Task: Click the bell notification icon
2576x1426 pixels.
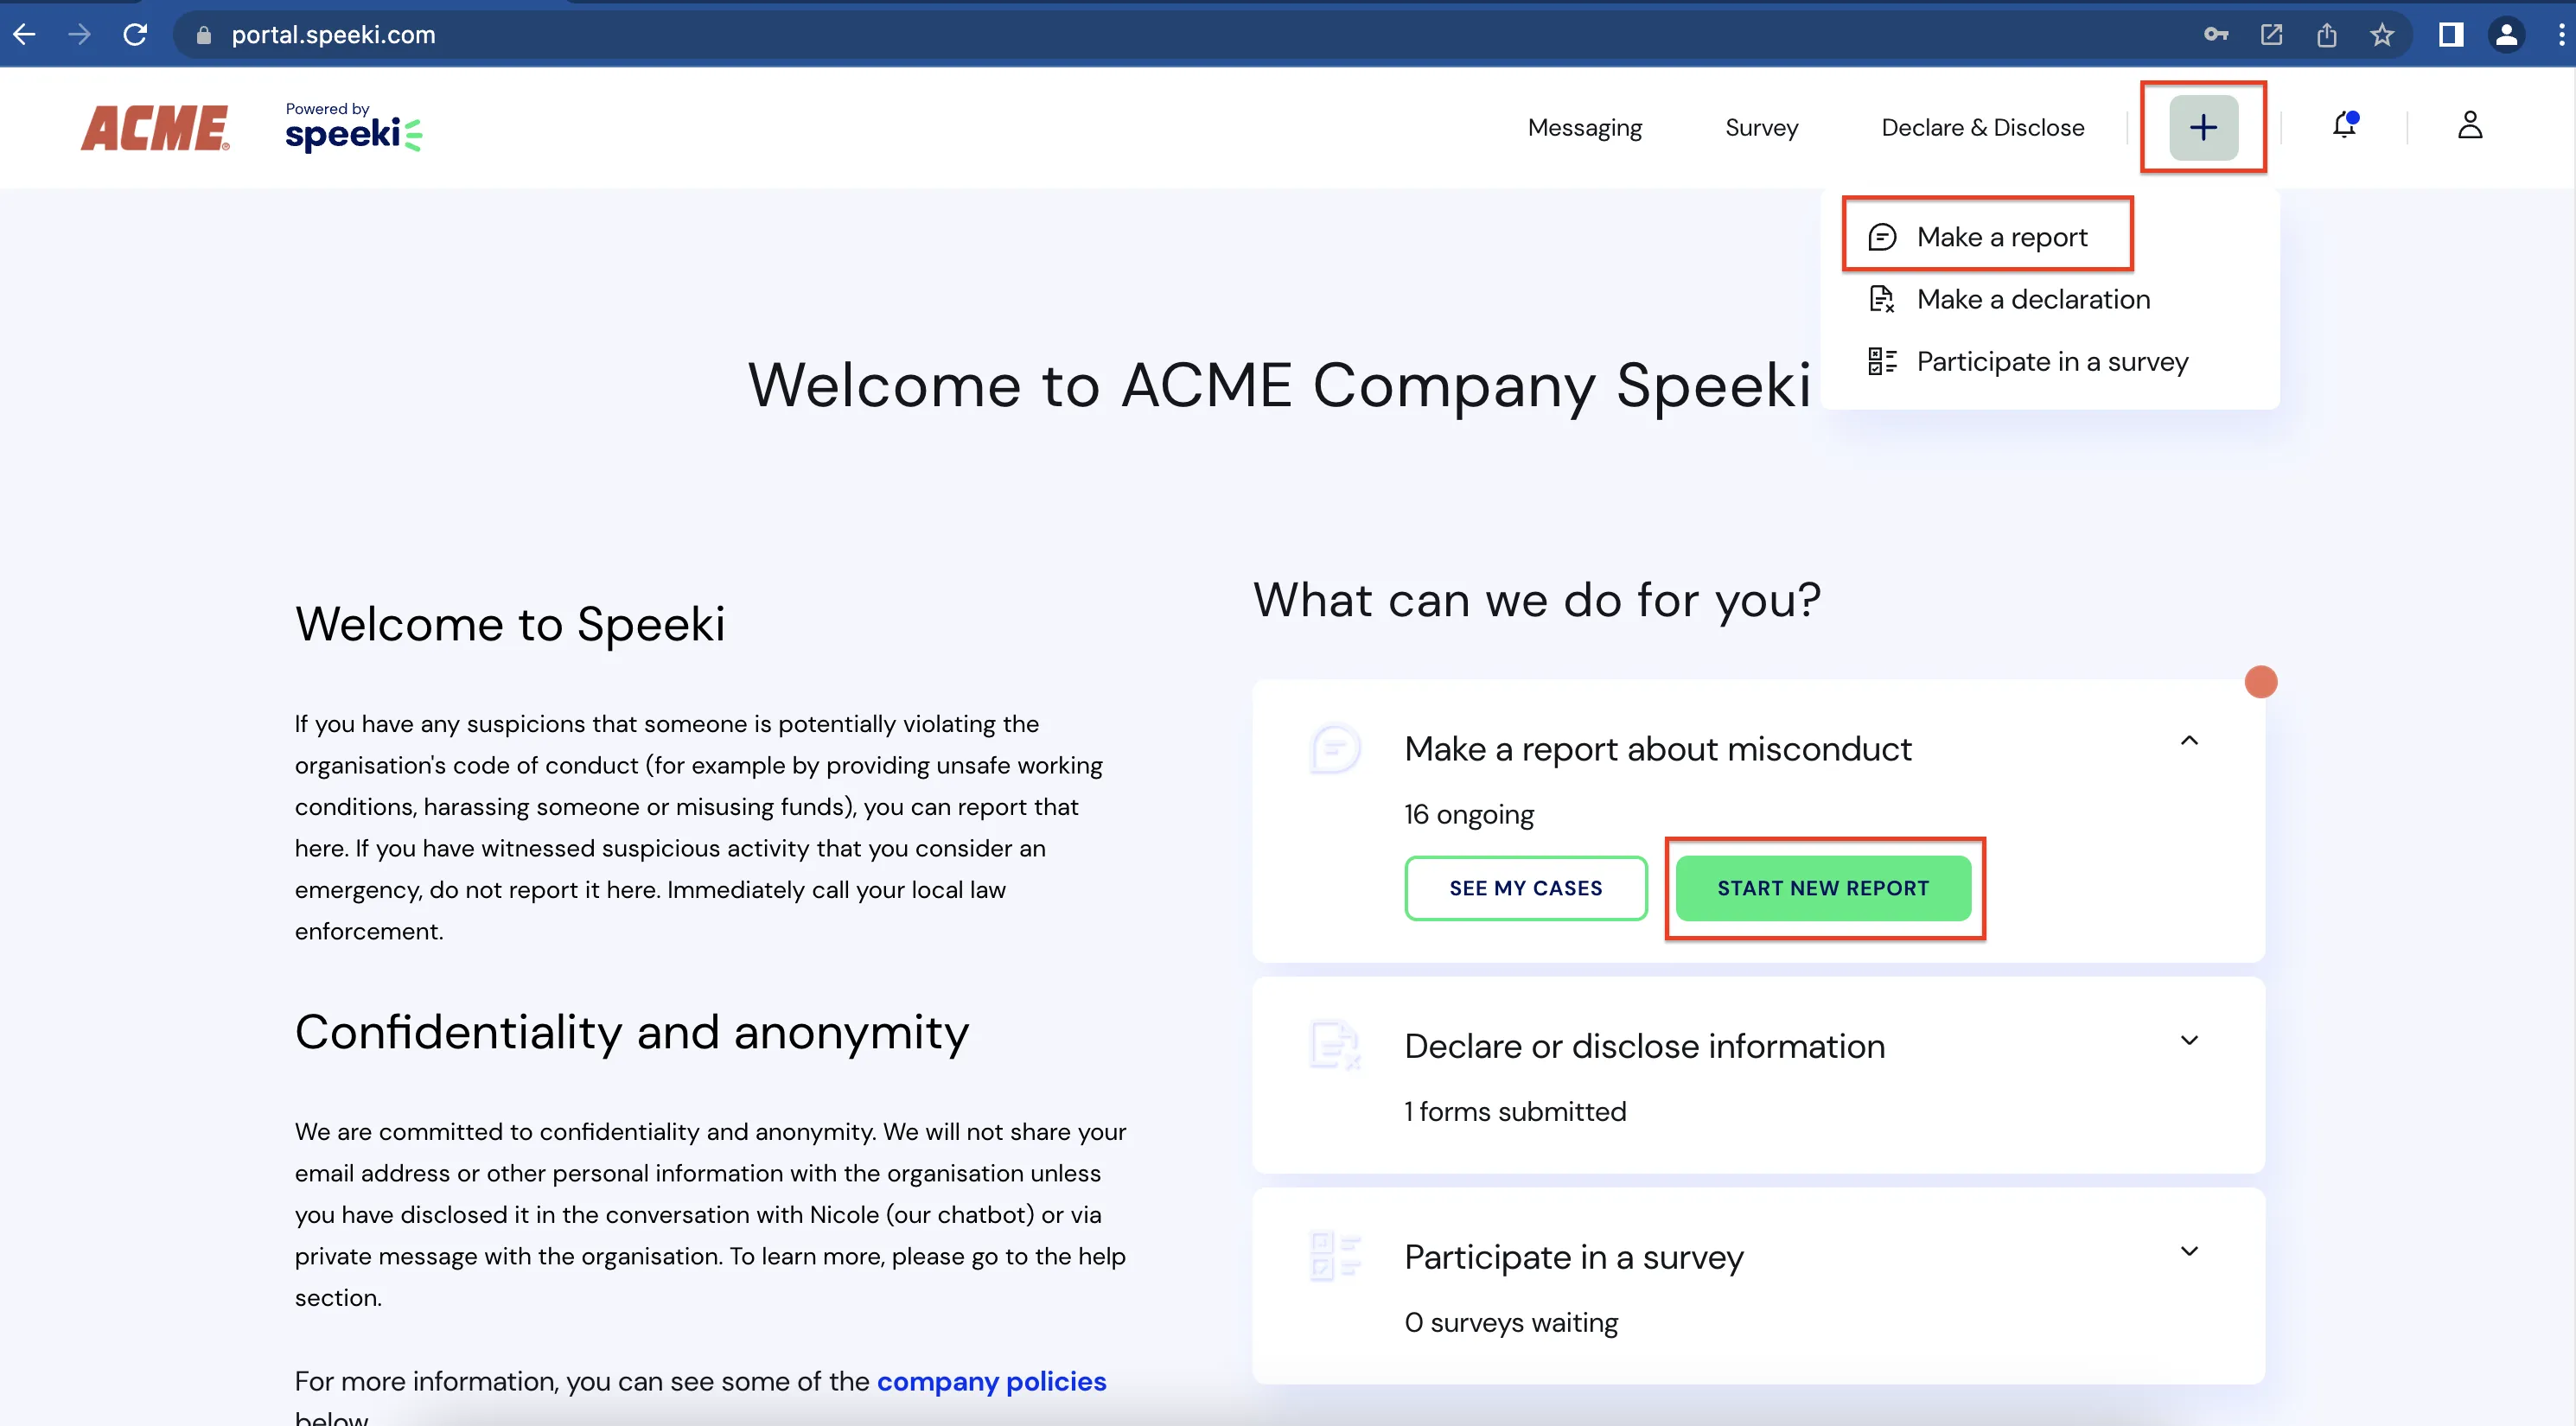Action: pos(2344,126)
